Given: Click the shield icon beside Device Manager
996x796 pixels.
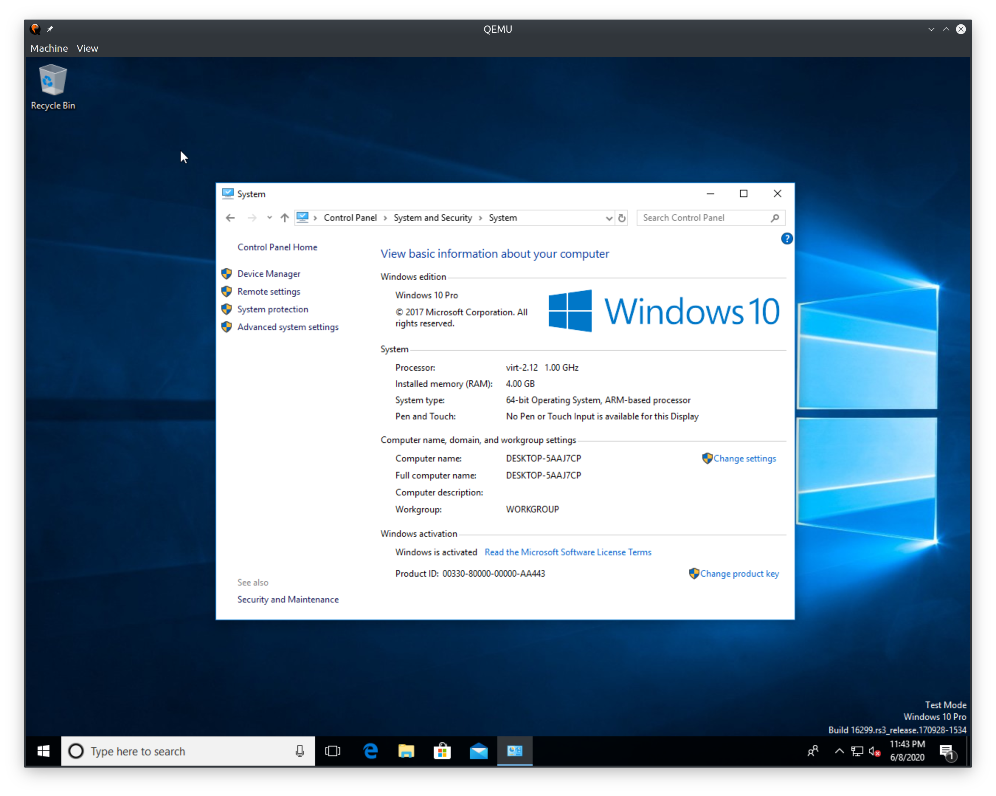Looking at the screenshot, I should tap(226, 274).
